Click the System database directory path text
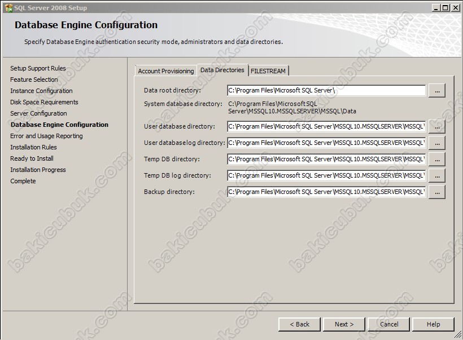463x340 pixels. (x=292, y=107)
